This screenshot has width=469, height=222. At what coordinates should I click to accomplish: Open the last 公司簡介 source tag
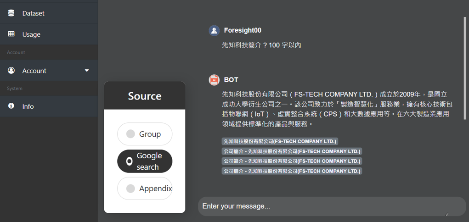pos(292,171)
